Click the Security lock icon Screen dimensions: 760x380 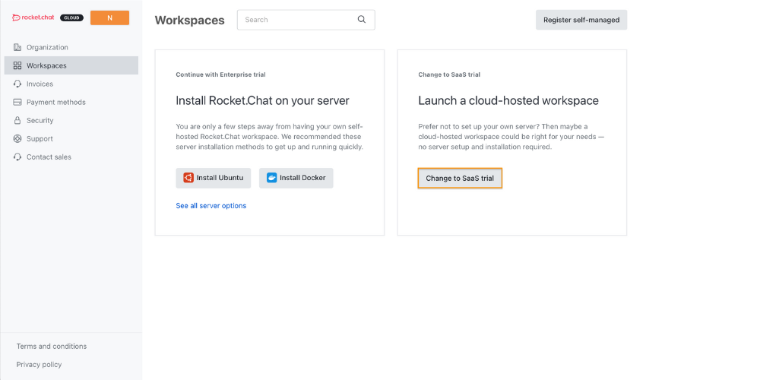point(17,120)
